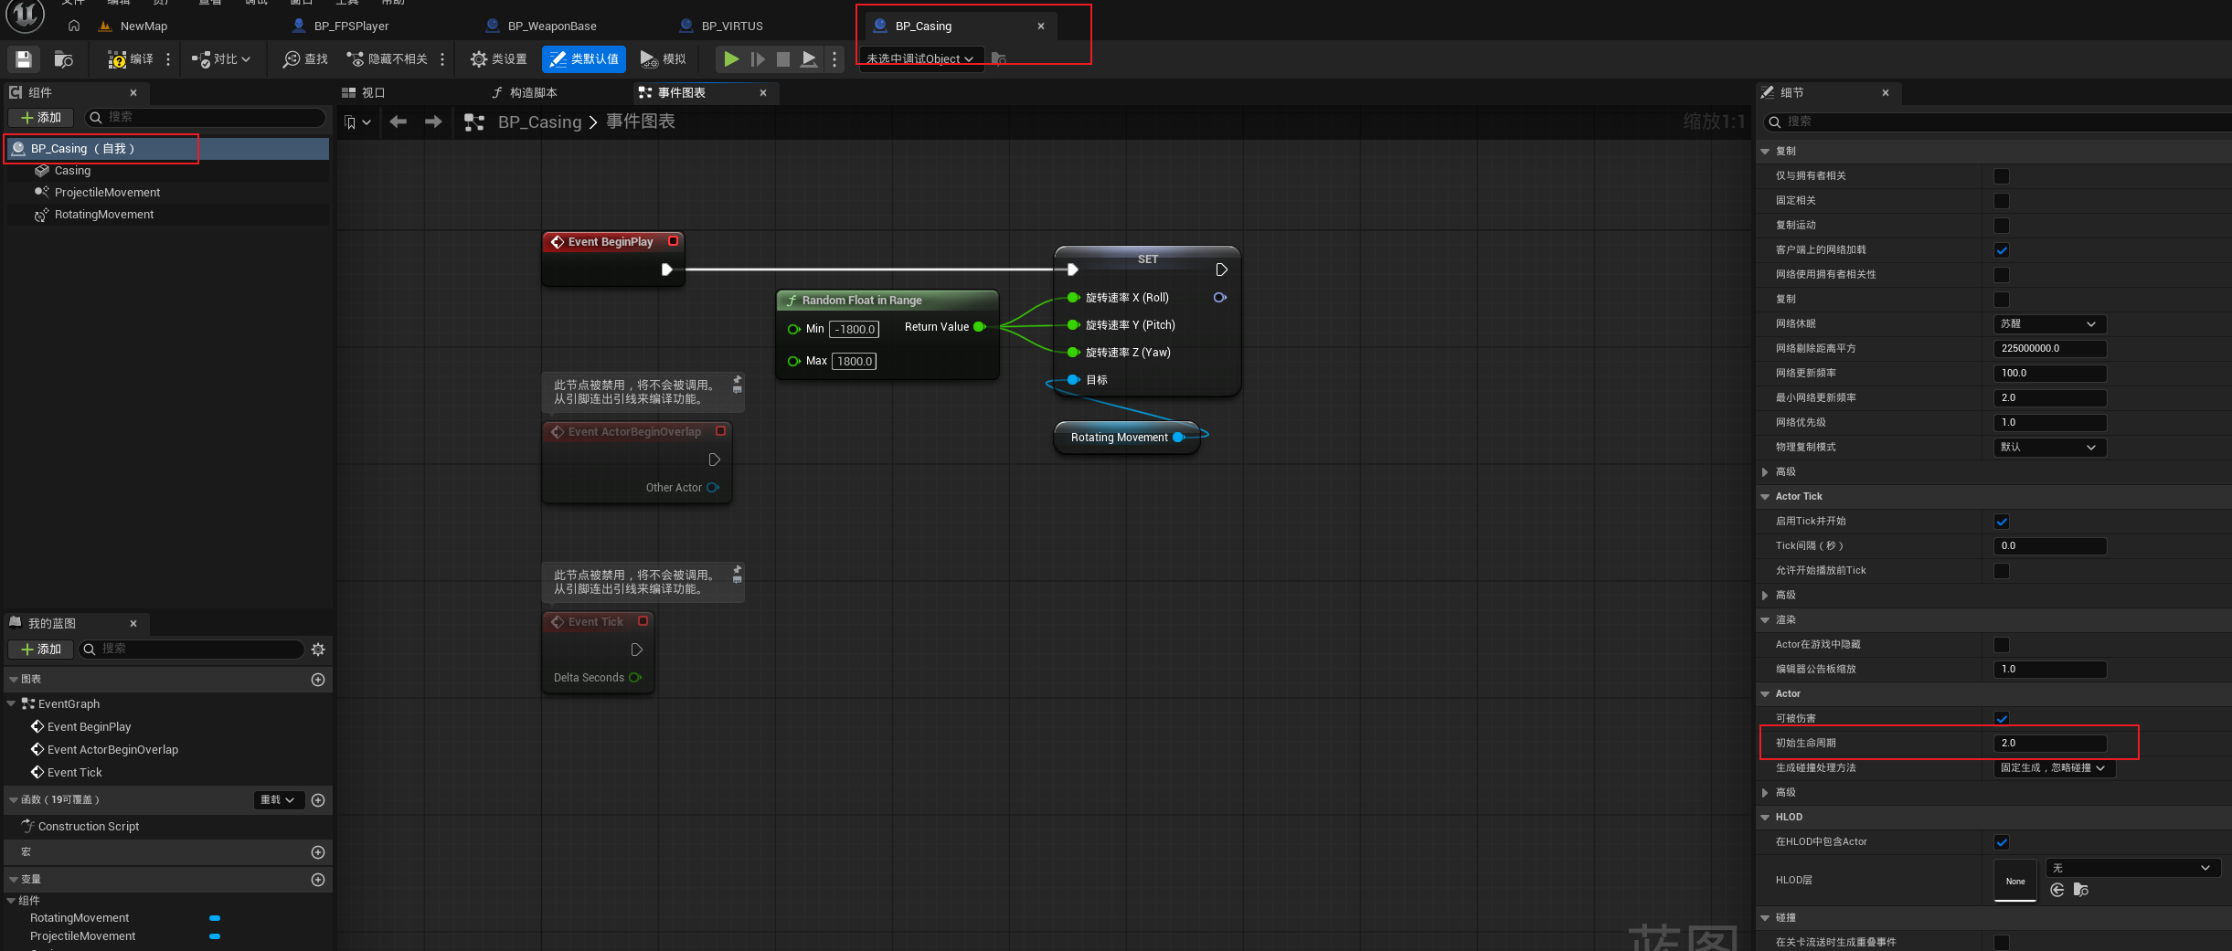This screenshot has height=951, width=2232.
Task: Add a new macro with plus icon
Action: coord(318,852)
